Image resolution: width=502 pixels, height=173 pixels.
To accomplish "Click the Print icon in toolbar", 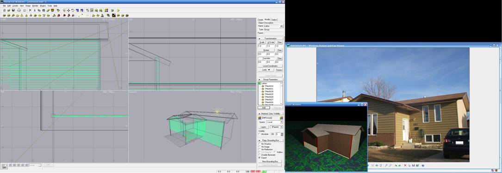I will 19,10.
